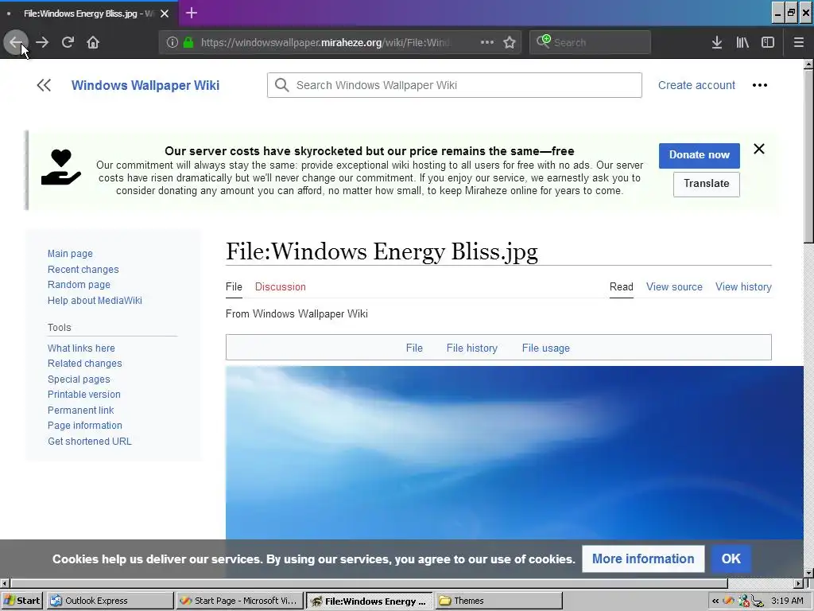Screen dimensions: 814x611
Task: Close the Windows Energy Bliss tab
Action: point(165,14)
